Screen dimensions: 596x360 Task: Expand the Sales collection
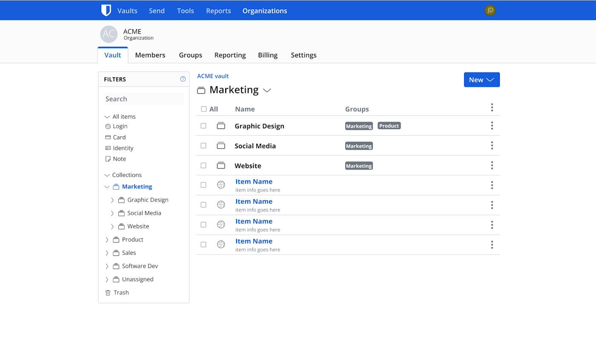click(x=106, y=252)
